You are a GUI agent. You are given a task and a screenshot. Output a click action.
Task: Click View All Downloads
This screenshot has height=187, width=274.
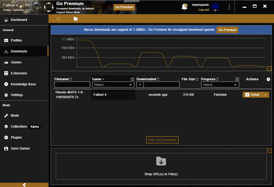[162, 140]
